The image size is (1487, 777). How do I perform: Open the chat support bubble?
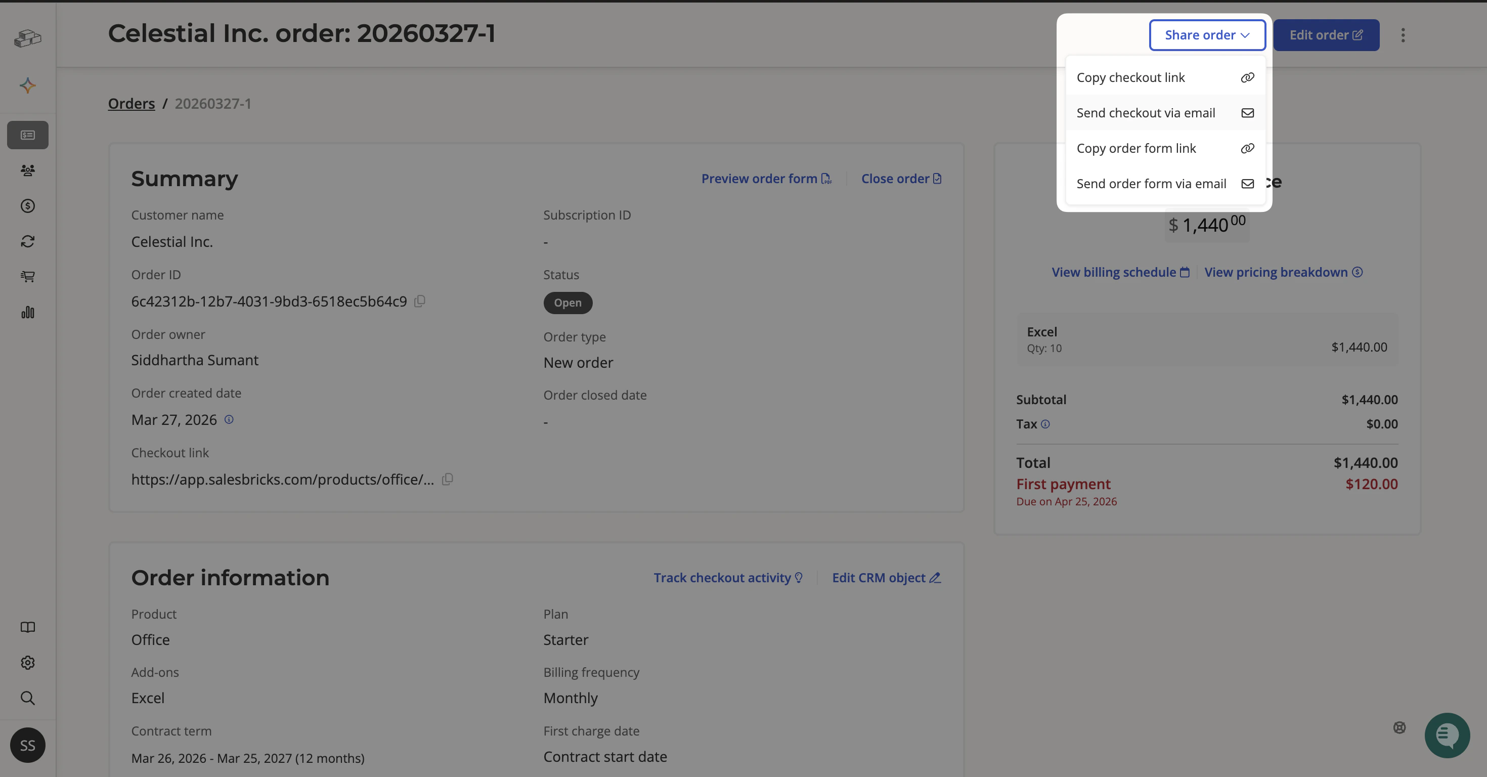tap(1447, 735)
